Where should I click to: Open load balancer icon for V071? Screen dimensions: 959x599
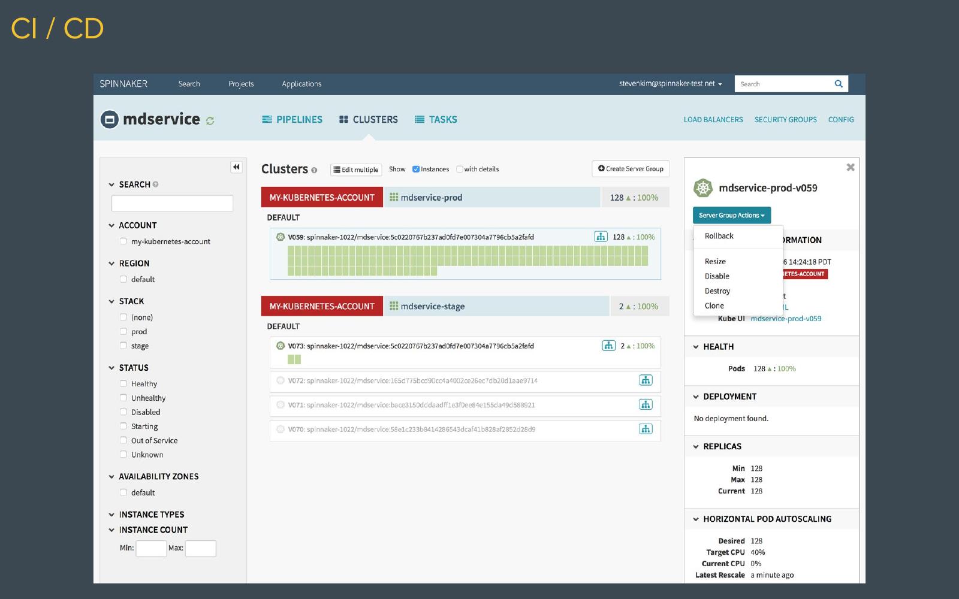(x=646, y=405)
